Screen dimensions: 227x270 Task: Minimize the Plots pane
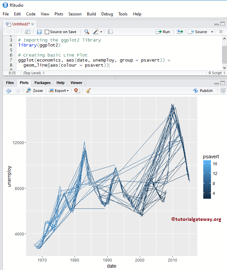(x=217, y=84)
